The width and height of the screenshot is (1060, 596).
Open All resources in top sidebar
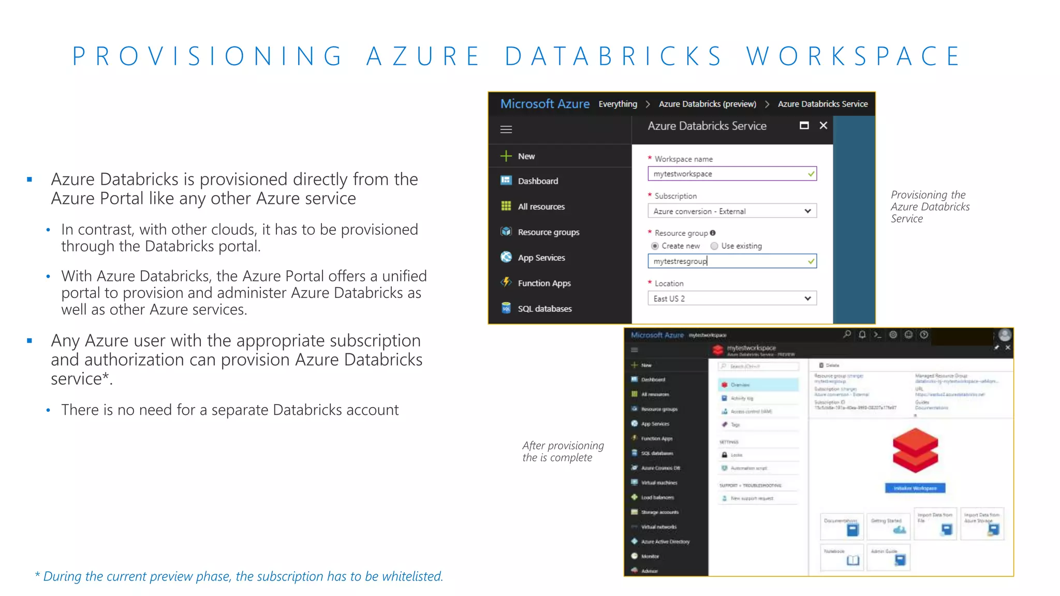coord(541,206)
